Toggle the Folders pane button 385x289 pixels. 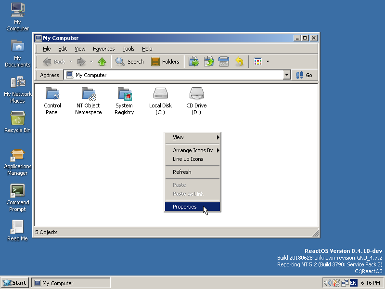165,62
